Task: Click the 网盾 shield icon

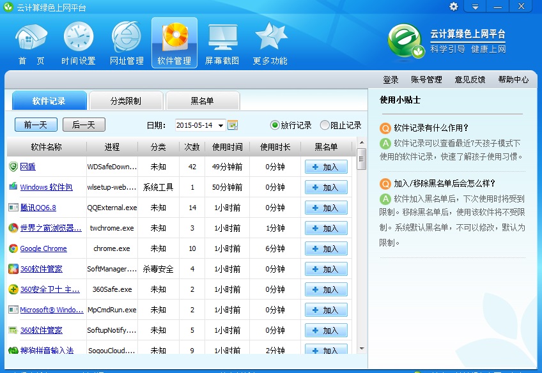Action: (x=13, y=167)
